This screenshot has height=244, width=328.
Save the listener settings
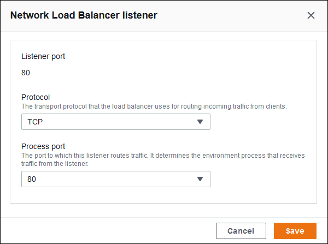click(295, 231)
